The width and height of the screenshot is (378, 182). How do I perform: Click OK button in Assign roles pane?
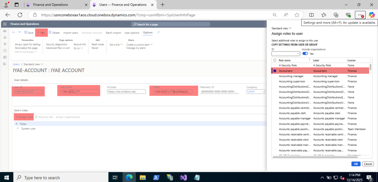356,164
